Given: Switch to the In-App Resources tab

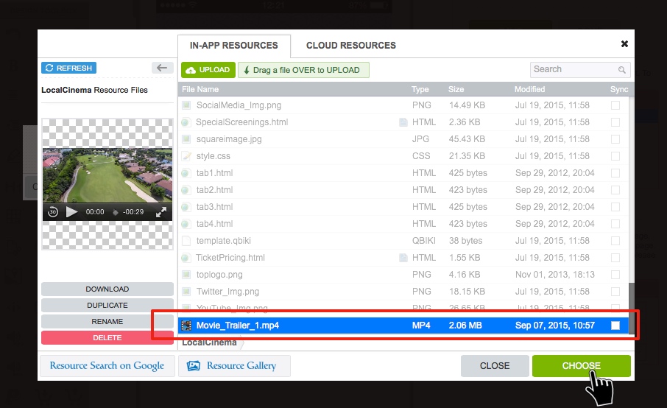Looking at the screenshot, I should click(234, 46).
